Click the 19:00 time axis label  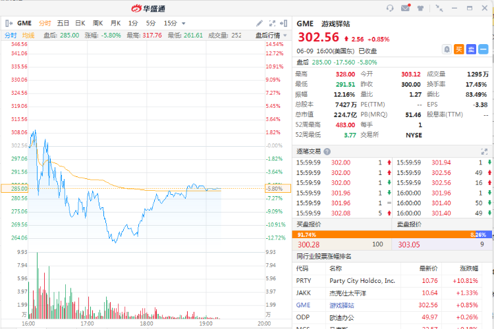click(206, 324)
